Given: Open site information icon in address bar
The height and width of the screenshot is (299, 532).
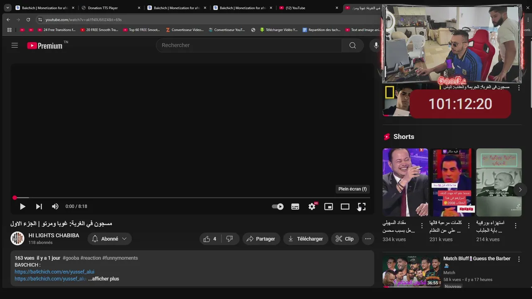Looking at the screenshot, I should point(40,20).
